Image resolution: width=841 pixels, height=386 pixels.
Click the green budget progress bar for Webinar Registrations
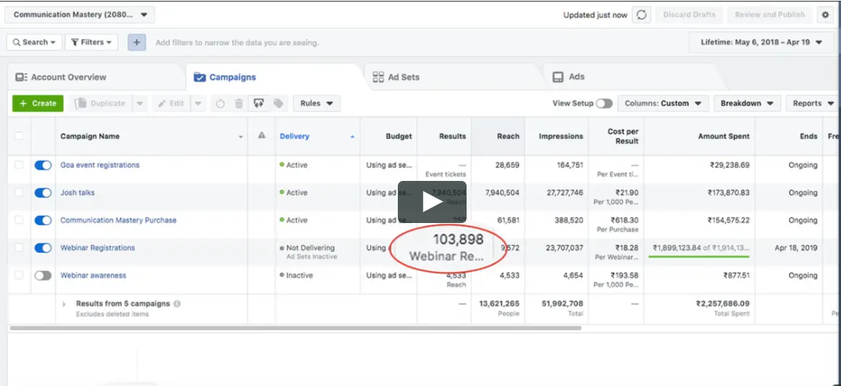tap(699, 257)
